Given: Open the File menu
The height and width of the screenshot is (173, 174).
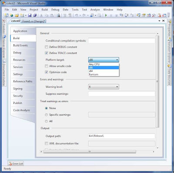Looking at the screenshot, I should click(7, 10).
